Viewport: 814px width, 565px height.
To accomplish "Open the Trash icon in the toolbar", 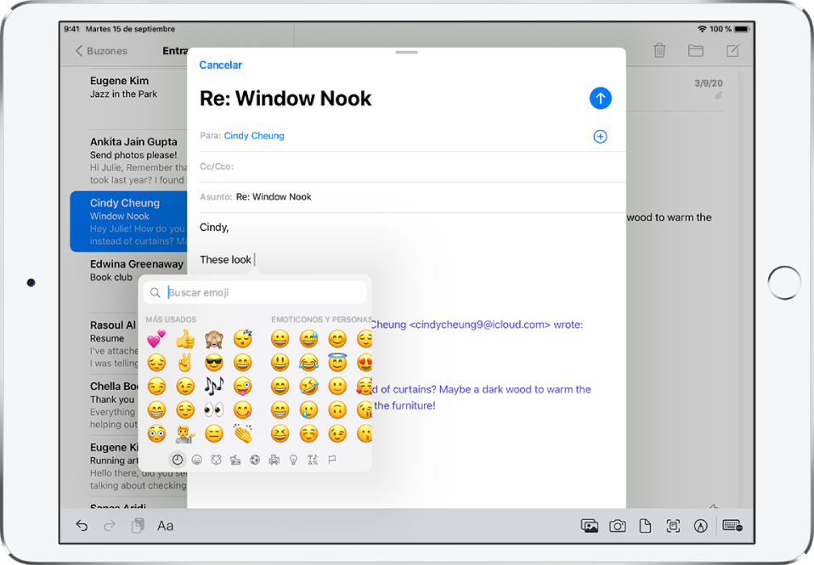I will tap(659, 51).
